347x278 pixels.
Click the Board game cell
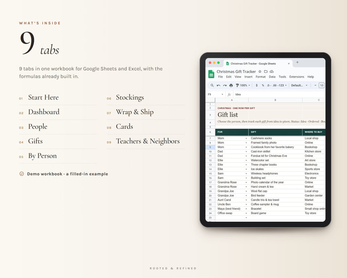[x=275, y=213]
